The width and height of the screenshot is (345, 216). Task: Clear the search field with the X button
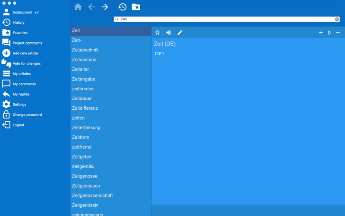(x=337, y=19)
